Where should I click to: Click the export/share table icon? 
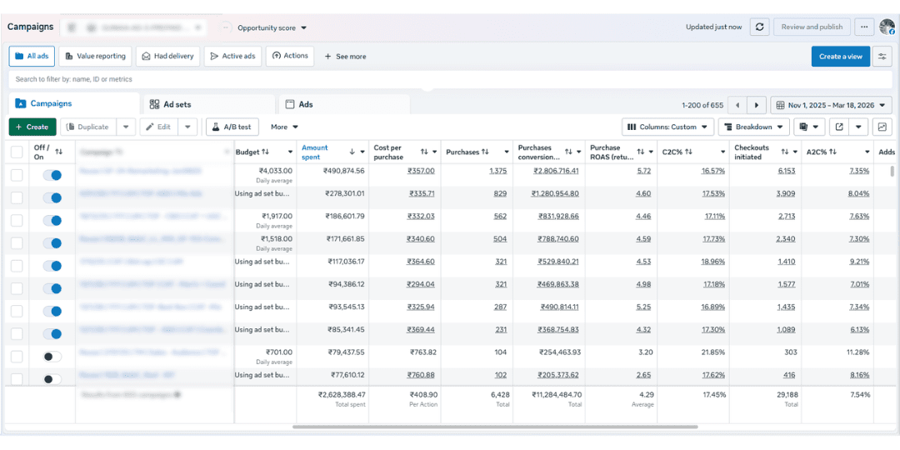(838, 127)
